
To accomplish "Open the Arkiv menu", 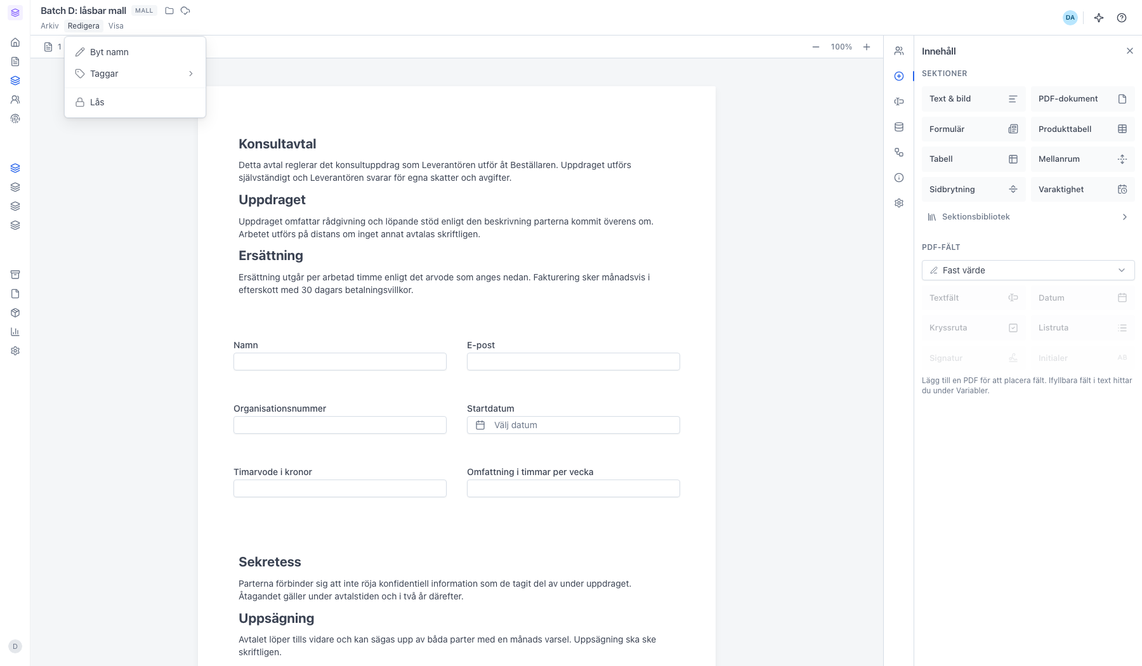I will pyautogui.click(x=49, y=26).
